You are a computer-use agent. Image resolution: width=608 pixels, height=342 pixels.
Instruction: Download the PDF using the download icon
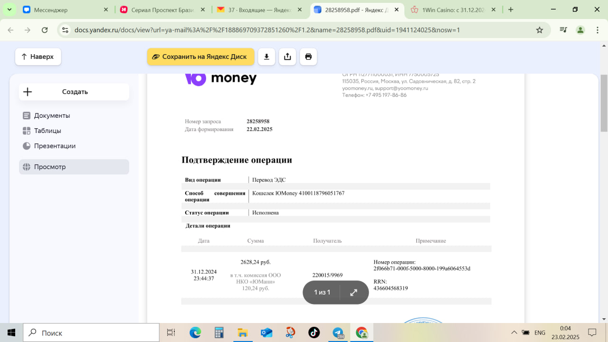click(266, 57)
